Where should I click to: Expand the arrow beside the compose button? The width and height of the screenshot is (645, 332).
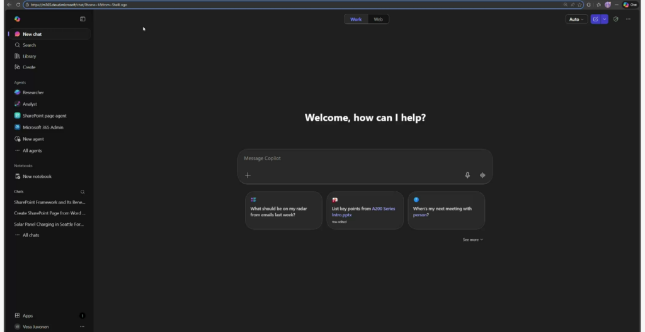pos(605,19)
